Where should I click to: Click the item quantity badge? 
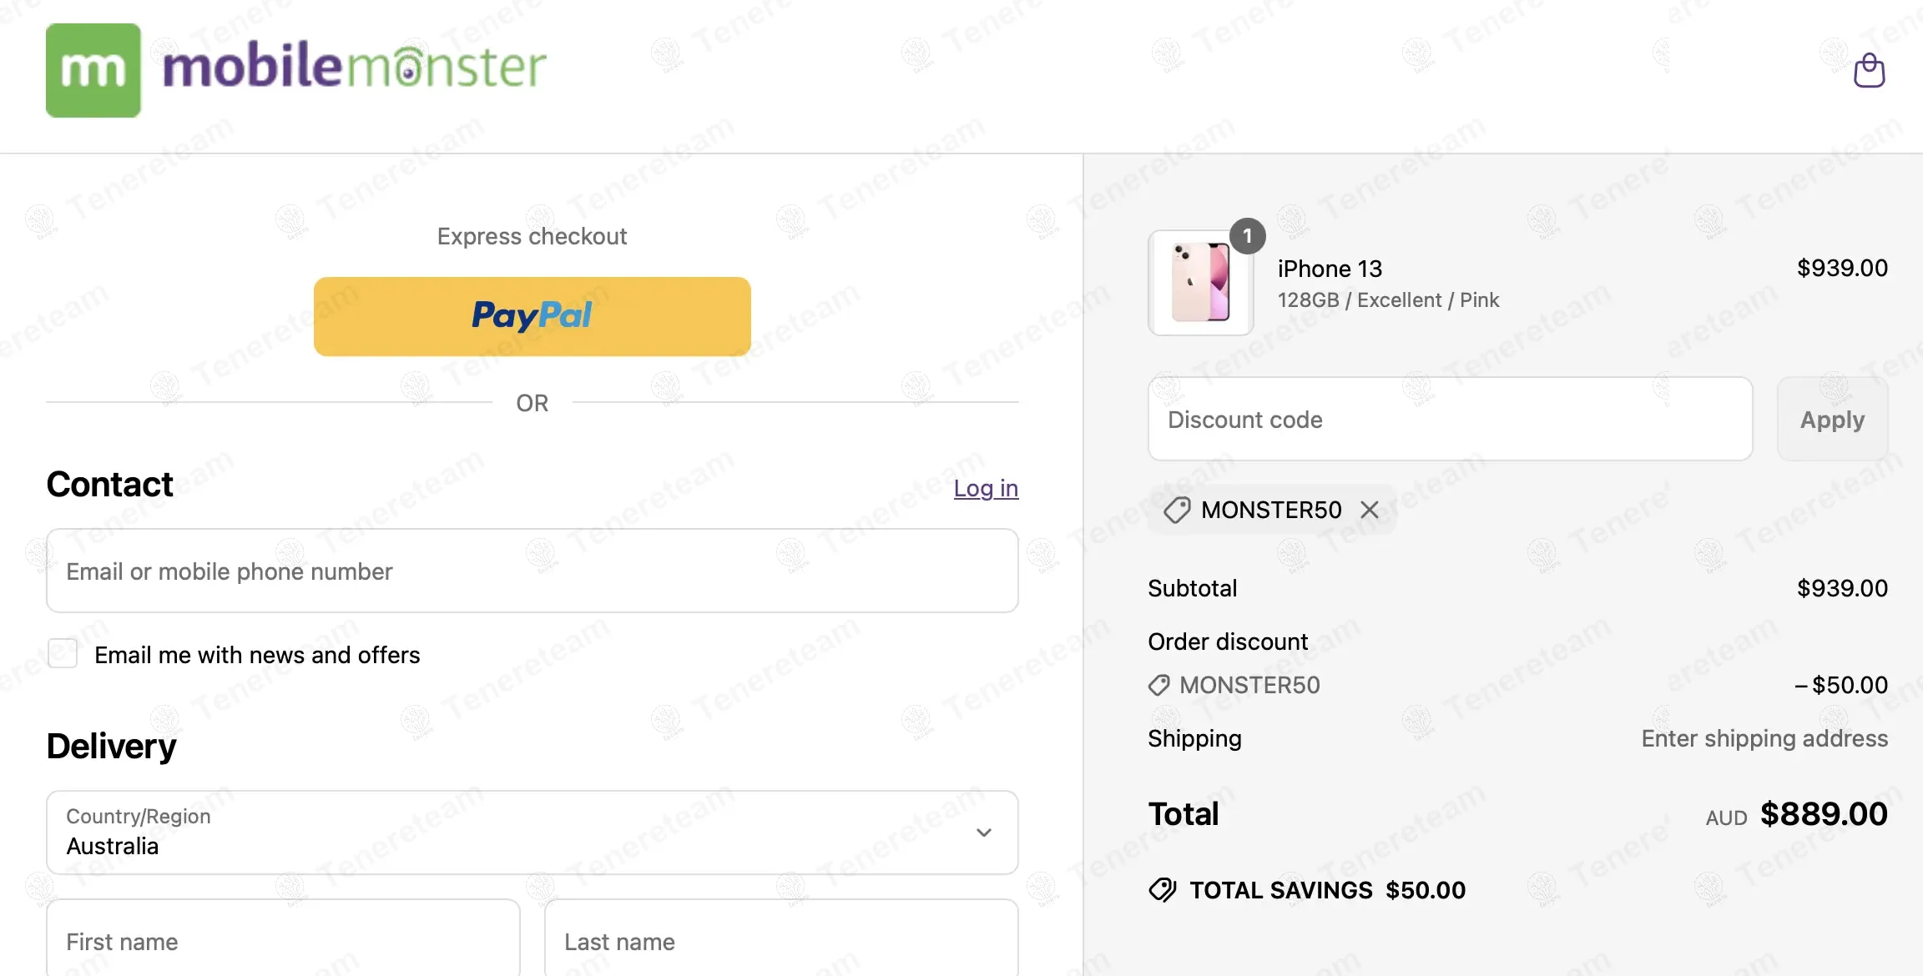click(x=1247, y=236)
